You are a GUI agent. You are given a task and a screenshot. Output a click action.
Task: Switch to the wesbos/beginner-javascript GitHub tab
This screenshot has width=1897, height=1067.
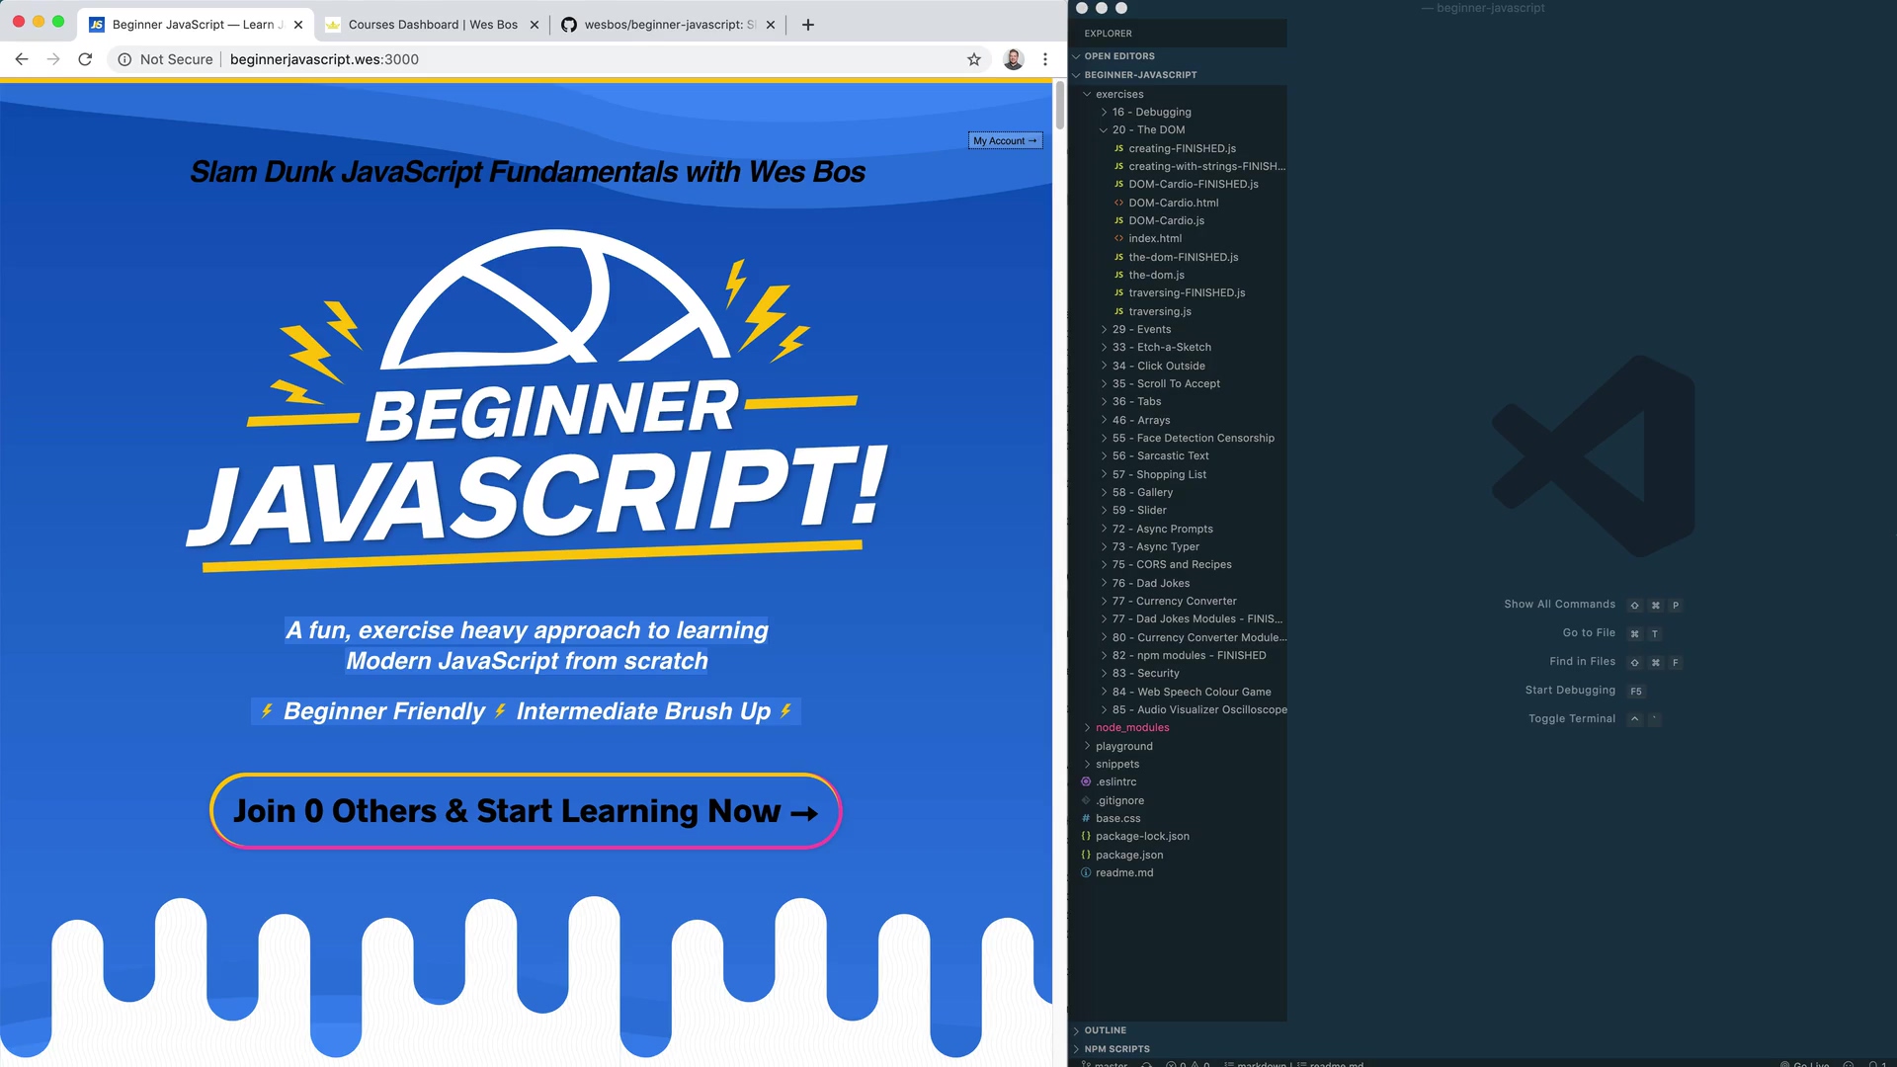point(669,25)
